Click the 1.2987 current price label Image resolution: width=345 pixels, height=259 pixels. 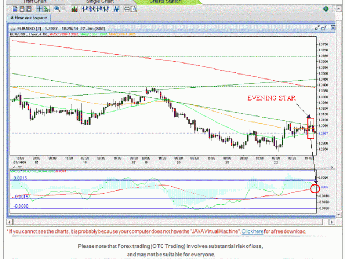tap(323, 133)
